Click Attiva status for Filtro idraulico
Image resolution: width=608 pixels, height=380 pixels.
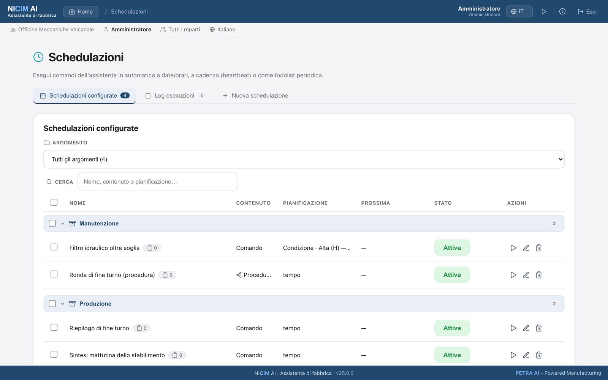452,248
